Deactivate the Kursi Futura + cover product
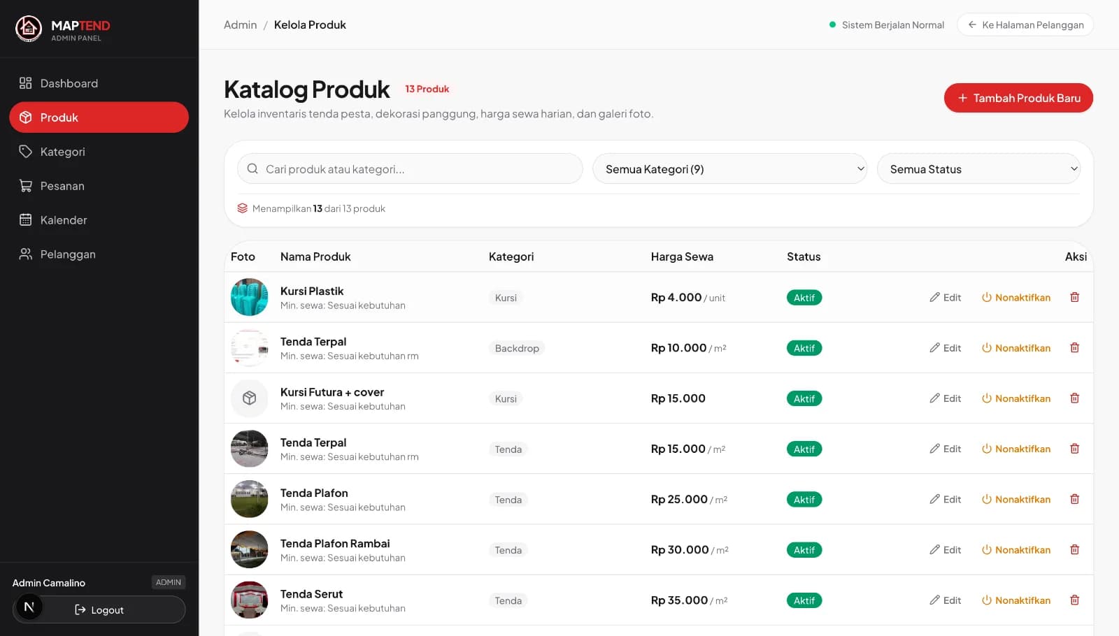The width and height of the screenshot is (1119, 636). 1016,398
